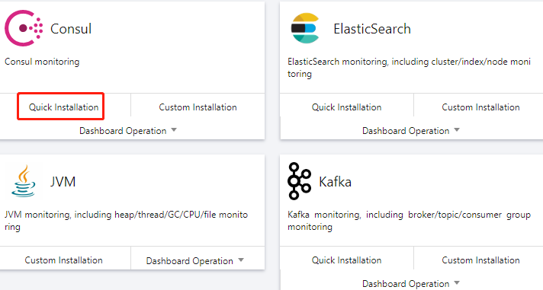Click the ElasticSearch card title
This screenshot has height=290, width=543.
pos(372,29)
